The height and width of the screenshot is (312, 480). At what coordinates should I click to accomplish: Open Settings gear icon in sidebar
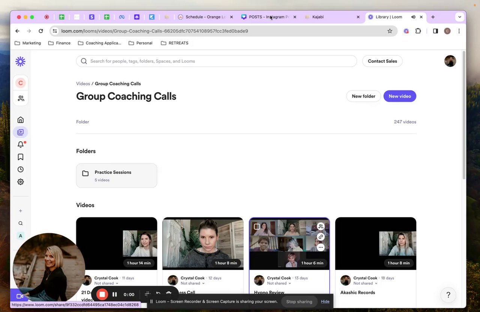[x=21, y=182]
